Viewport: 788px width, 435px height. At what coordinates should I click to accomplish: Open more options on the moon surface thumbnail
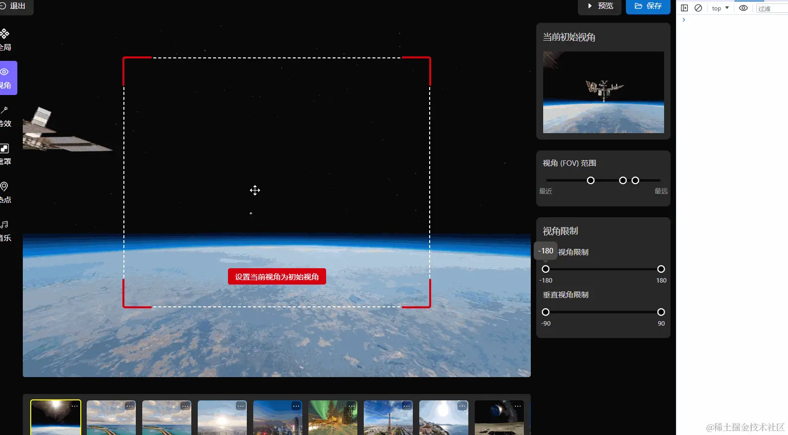[518, 406]
